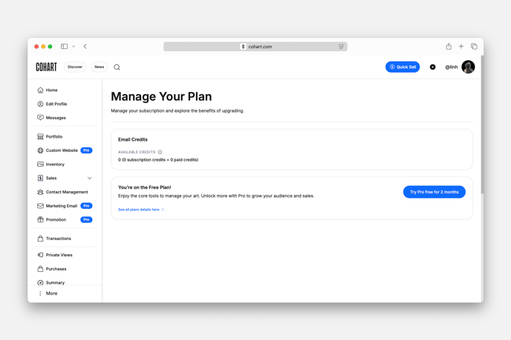This screenshot has width=511, height=340.
Task: Click the info icon beside Available Credits
Action: [x=160, y=153]
